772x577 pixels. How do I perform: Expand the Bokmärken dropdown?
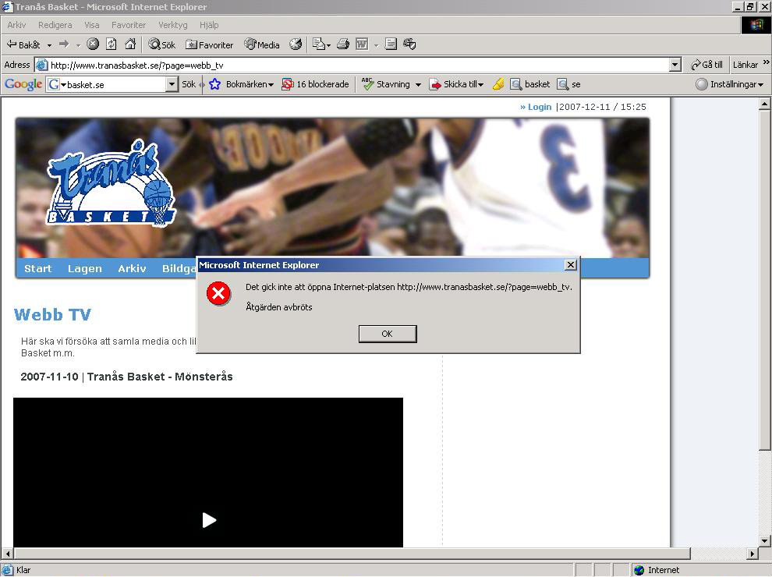(271, 85)
